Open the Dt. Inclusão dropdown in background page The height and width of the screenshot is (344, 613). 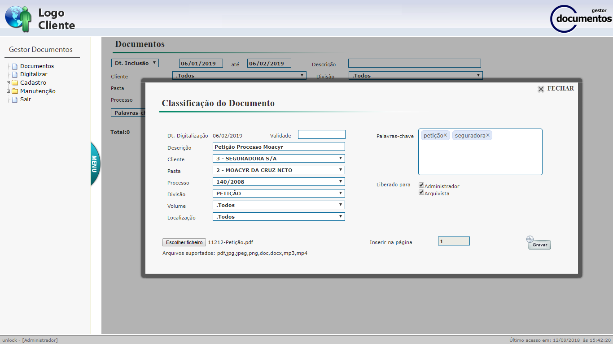(x=135, y=63)
